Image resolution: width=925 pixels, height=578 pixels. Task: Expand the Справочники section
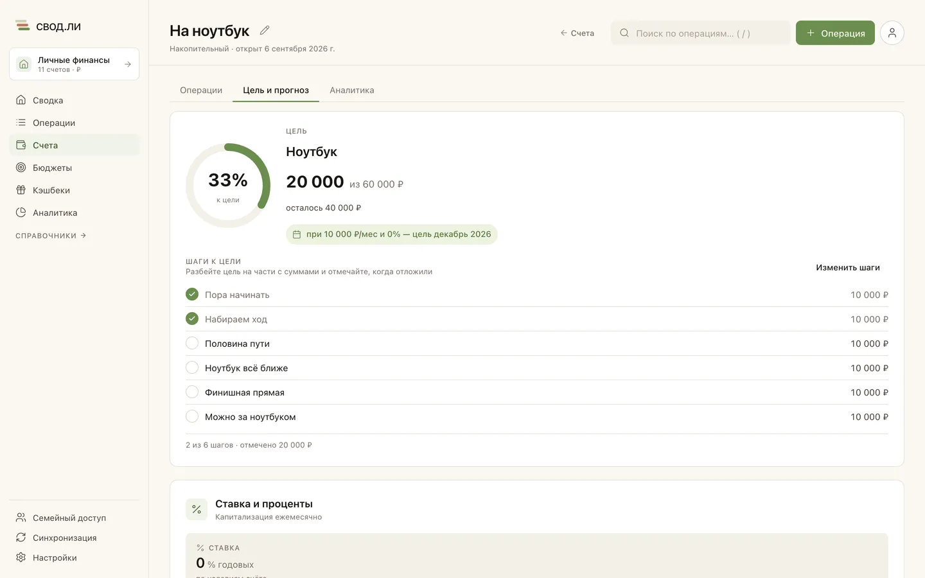pos(51,236)
